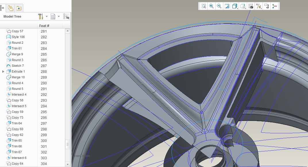308x167 pixels.
Task: Click the model tree scrollbar thumb
Action: tap(68, 145)
